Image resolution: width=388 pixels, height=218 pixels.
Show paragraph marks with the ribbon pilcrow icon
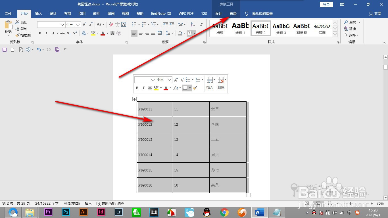click(x=201, y=25)
